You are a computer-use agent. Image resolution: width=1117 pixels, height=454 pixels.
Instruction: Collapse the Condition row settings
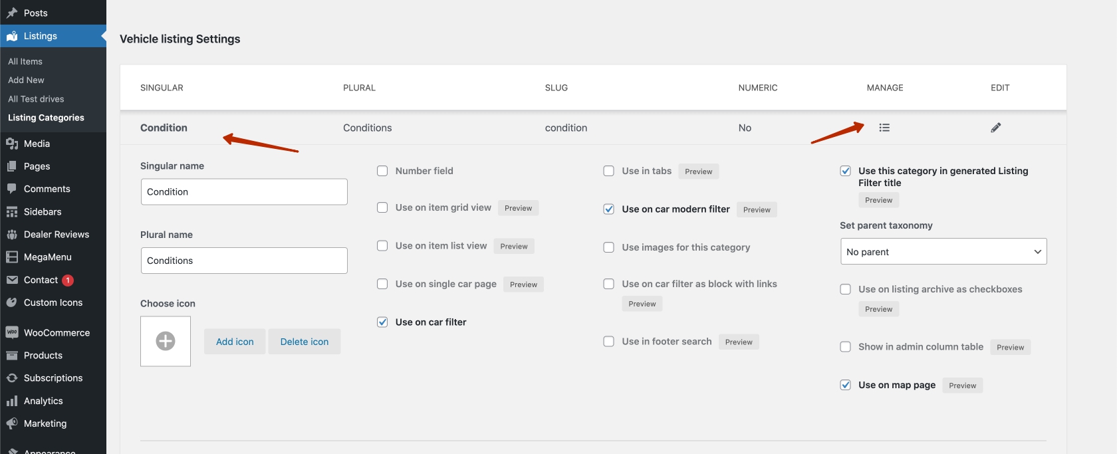coord(164,128)
